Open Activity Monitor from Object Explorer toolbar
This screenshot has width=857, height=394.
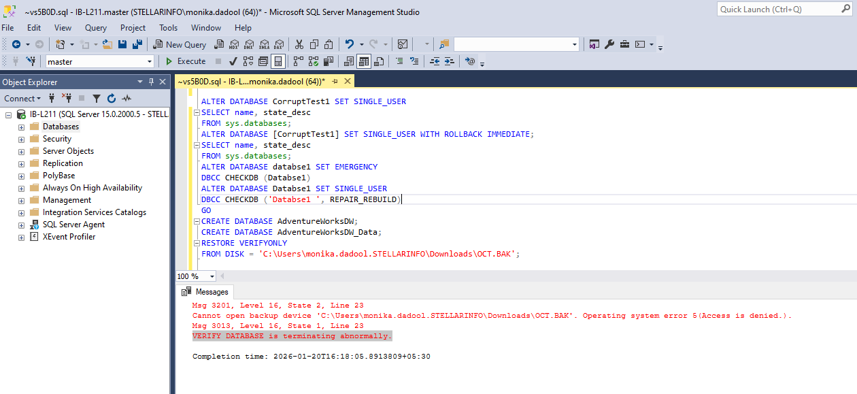tap(127, 99)
